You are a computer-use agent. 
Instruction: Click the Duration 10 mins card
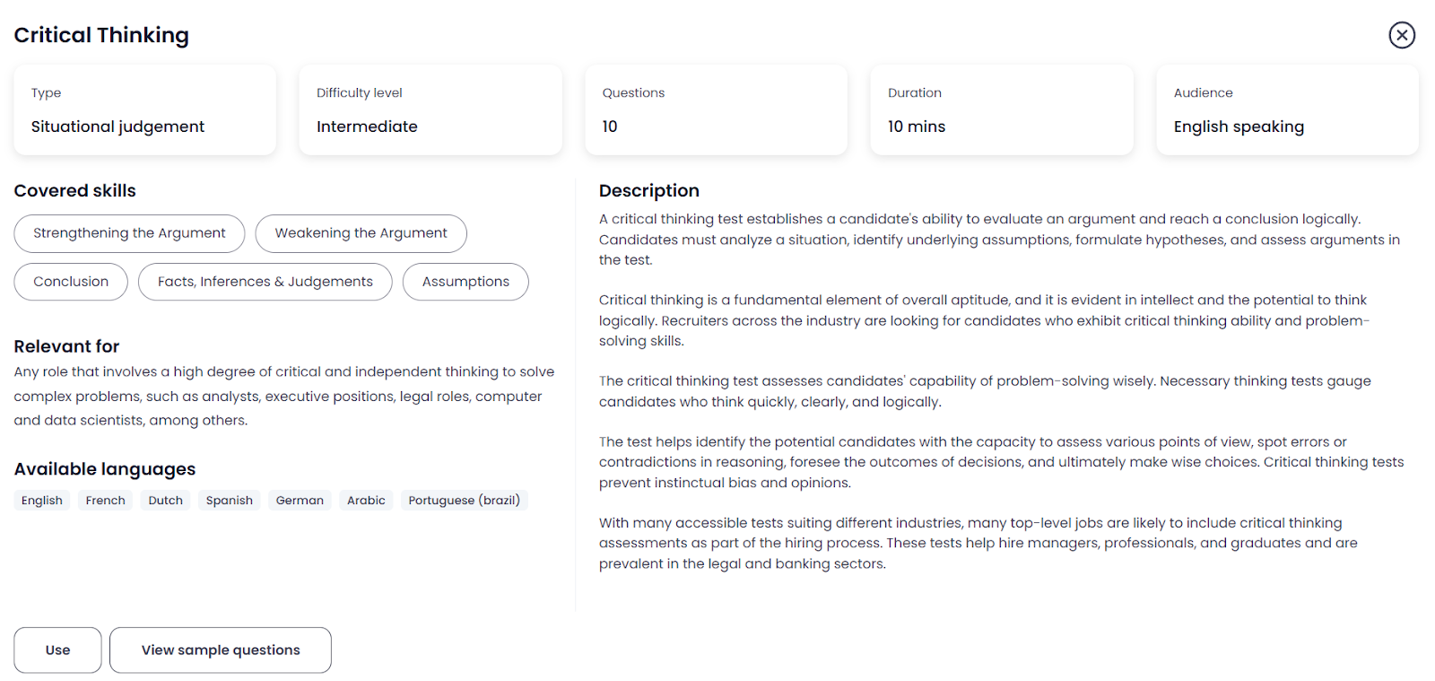(1002, 109)
